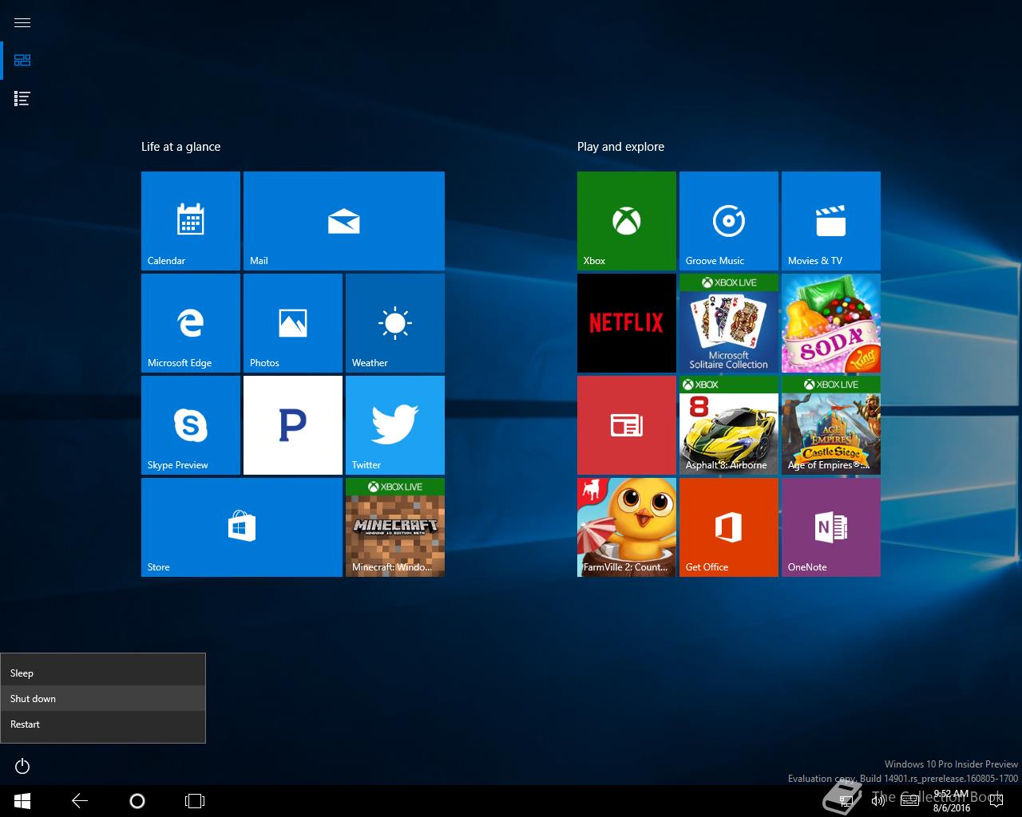Open Cortana circle on taskbar
This screenshot has height=817, width=1022.
pos(137,801)
